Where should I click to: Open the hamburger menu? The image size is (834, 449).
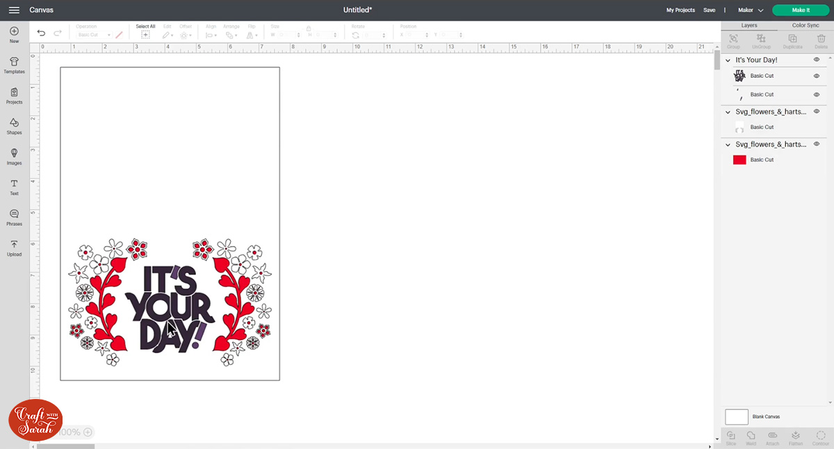pos(14,10)
